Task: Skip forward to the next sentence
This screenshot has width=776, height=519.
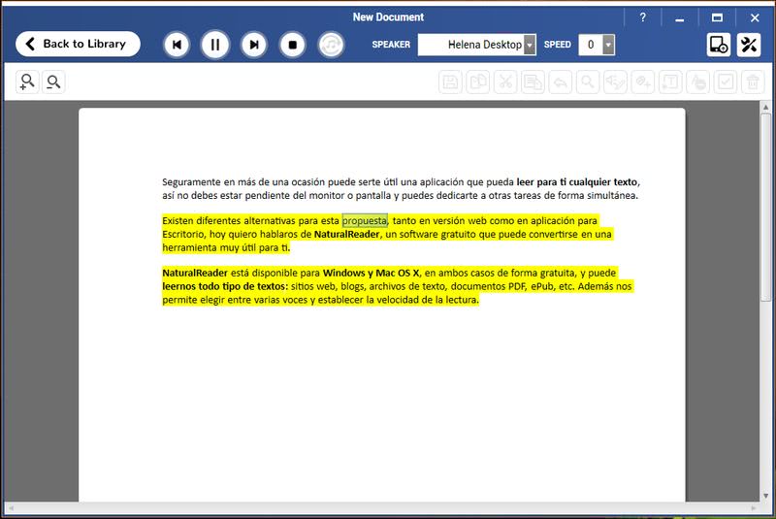Action: (254, 45)
